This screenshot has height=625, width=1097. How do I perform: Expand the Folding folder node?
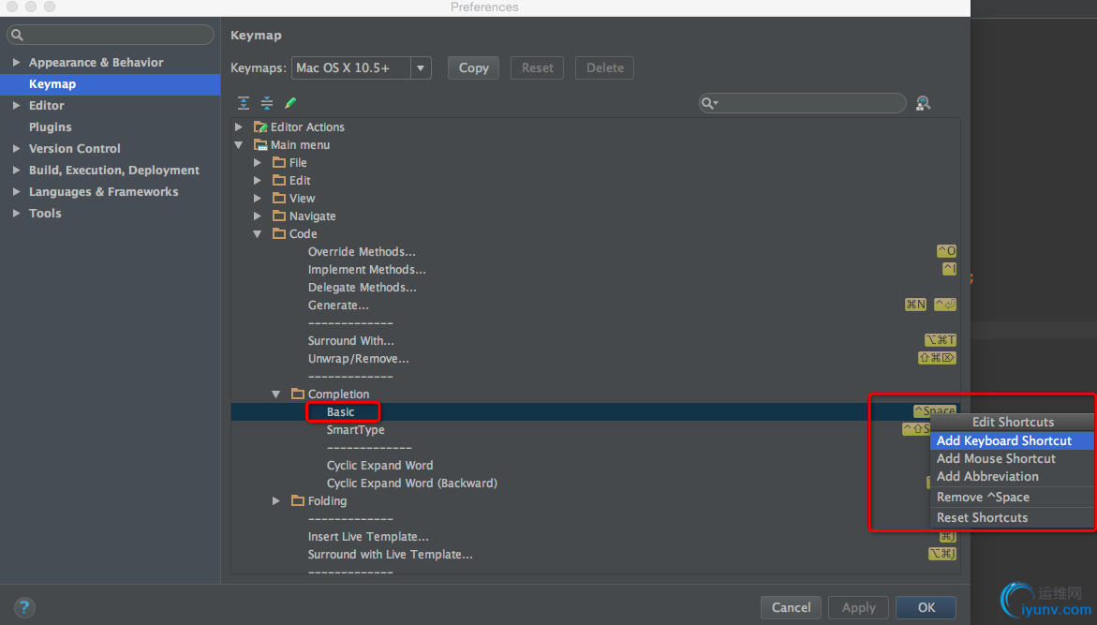click(276, 500)
